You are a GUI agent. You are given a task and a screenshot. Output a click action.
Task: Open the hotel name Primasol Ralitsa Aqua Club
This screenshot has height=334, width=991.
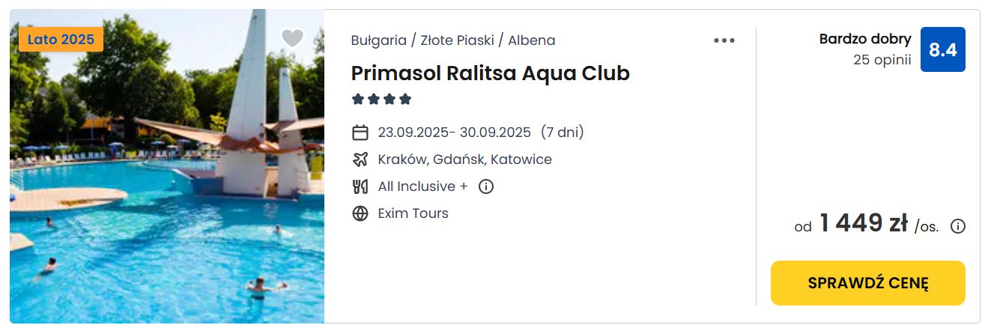click(491, 73)
